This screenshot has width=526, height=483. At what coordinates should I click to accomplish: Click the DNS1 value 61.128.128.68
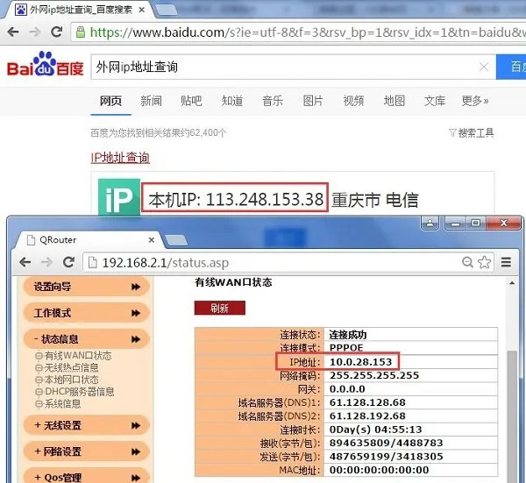[367, 402]
